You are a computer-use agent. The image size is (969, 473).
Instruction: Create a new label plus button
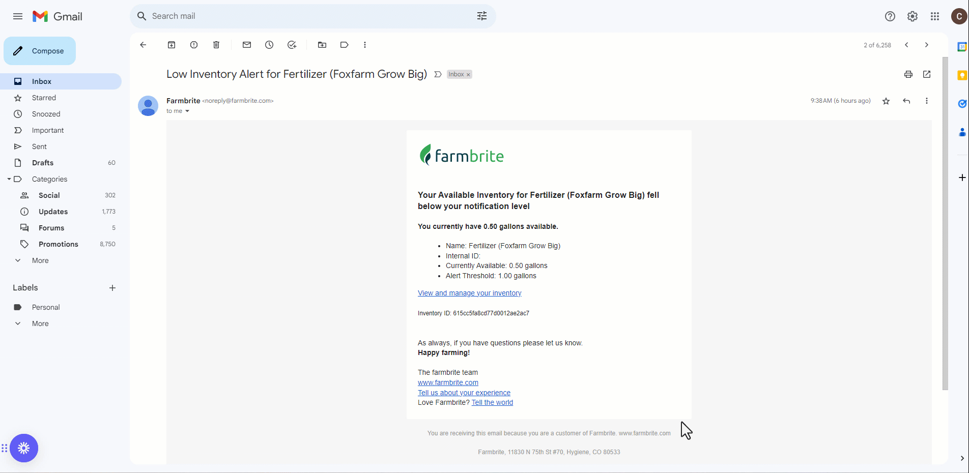click(112, 288)
